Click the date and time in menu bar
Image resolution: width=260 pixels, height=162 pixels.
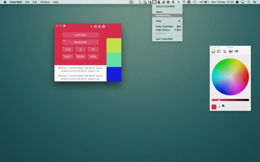tap(222, 2)
